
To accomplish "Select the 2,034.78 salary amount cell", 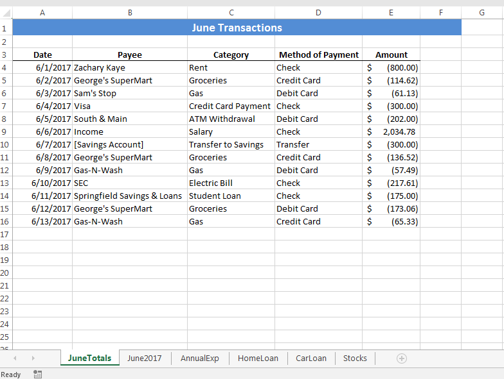I will click(392, 131).
